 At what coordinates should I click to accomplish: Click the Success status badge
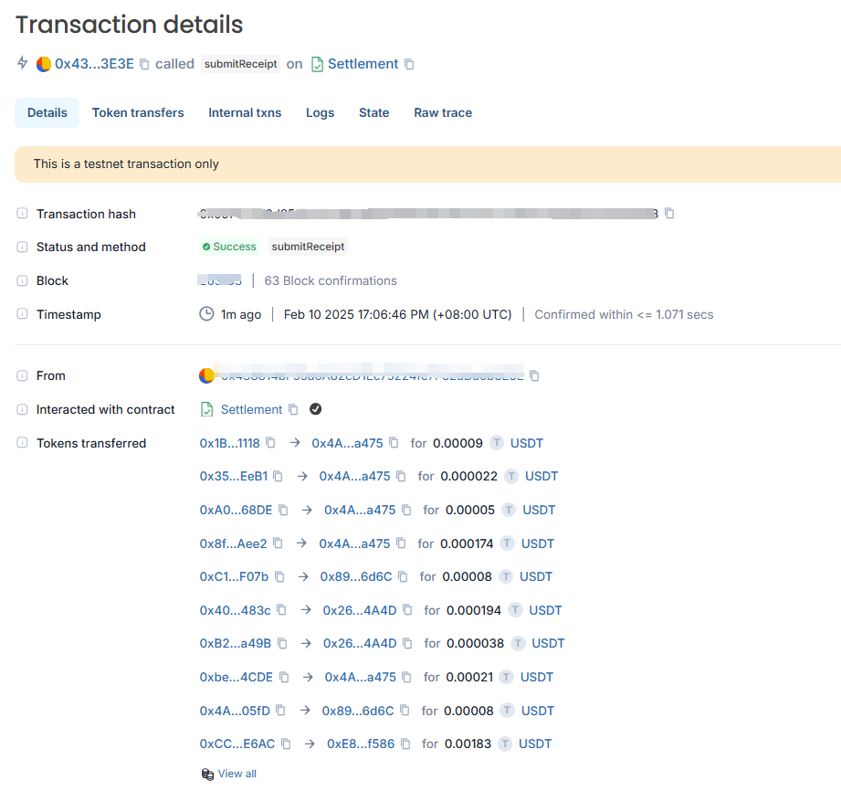click(x=229, y=248)
